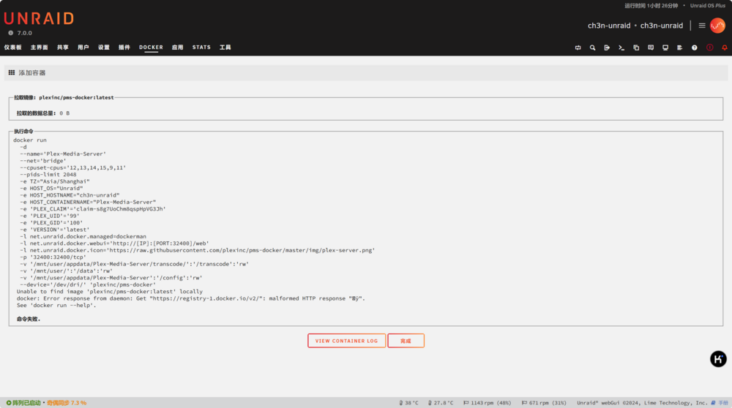Click the '32400:32400/tcp' port line

(x=53, y=257)
